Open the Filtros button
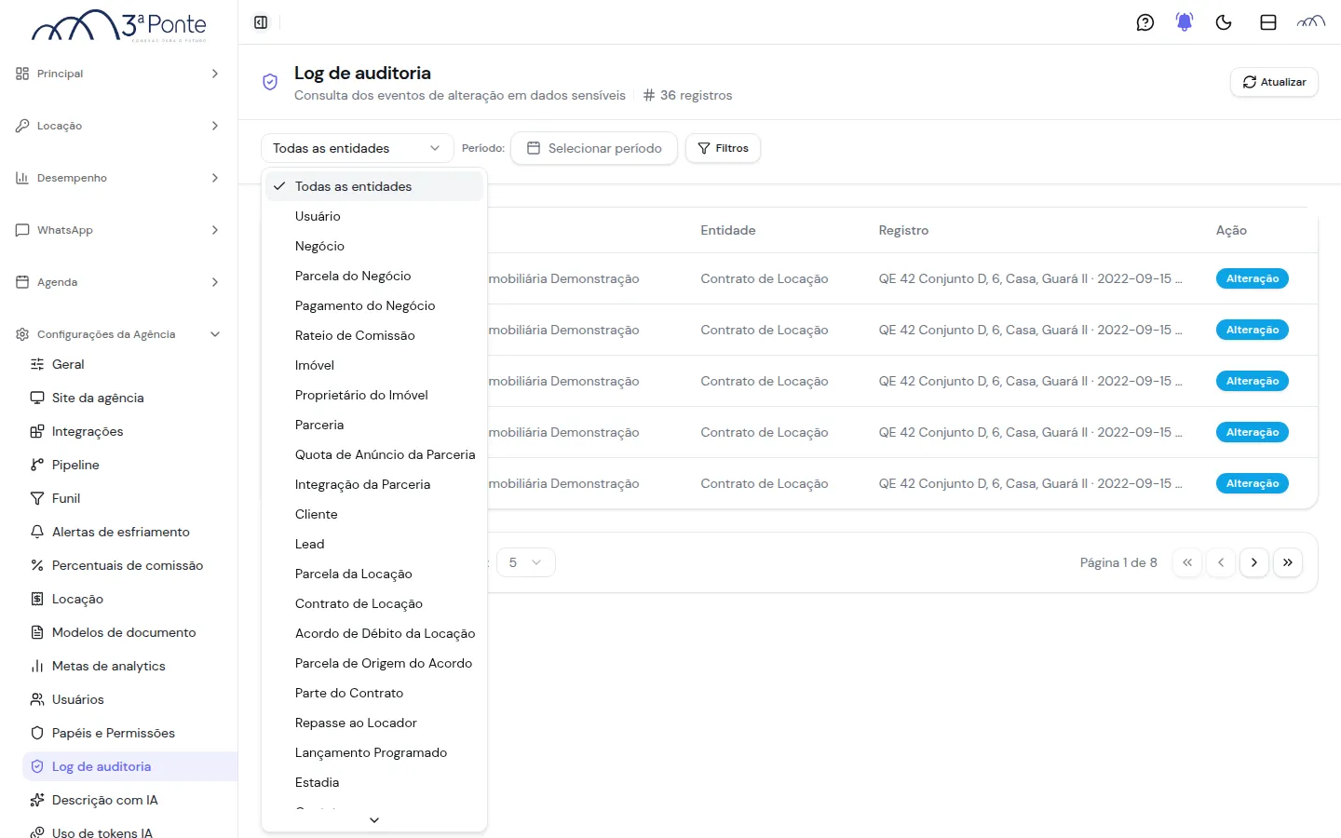Image resolution: width=1341 pixels, height=838 pixels. point(723,148)
